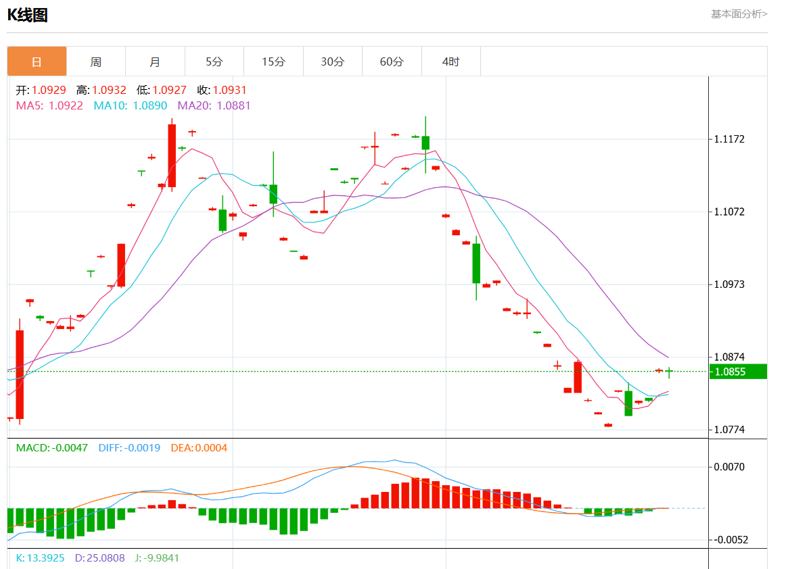This screenshot has height=569, width=786.
Task: Click the DEA value label
Action: click(199, 447)
